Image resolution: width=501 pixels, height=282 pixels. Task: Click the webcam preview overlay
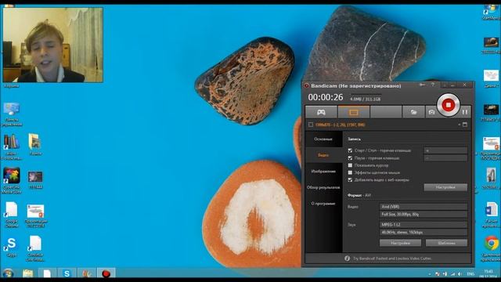tap(52, 45)
